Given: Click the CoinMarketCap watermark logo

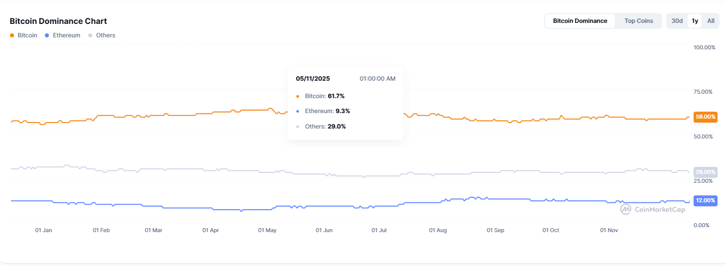Looking at the screenshot, I should point(625,210).
